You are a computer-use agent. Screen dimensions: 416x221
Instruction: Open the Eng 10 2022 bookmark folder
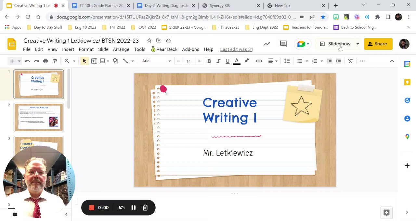(x=82, y=27)
